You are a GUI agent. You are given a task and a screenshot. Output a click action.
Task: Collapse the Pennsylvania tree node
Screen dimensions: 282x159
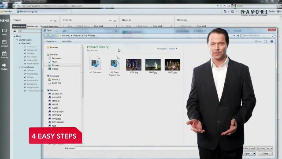point(19,67)
